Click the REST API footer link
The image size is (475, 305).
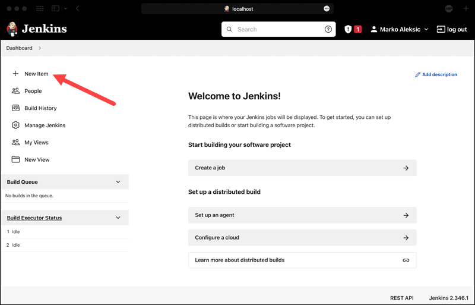click(x=402, y=298)
